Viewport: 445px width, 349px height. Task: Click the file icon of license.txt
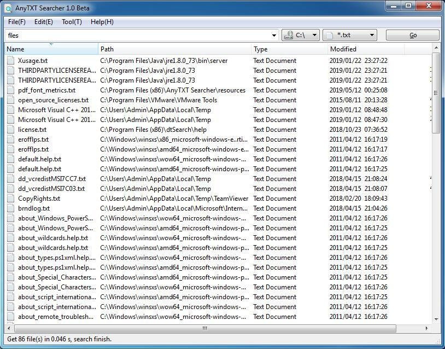(10, 130)
